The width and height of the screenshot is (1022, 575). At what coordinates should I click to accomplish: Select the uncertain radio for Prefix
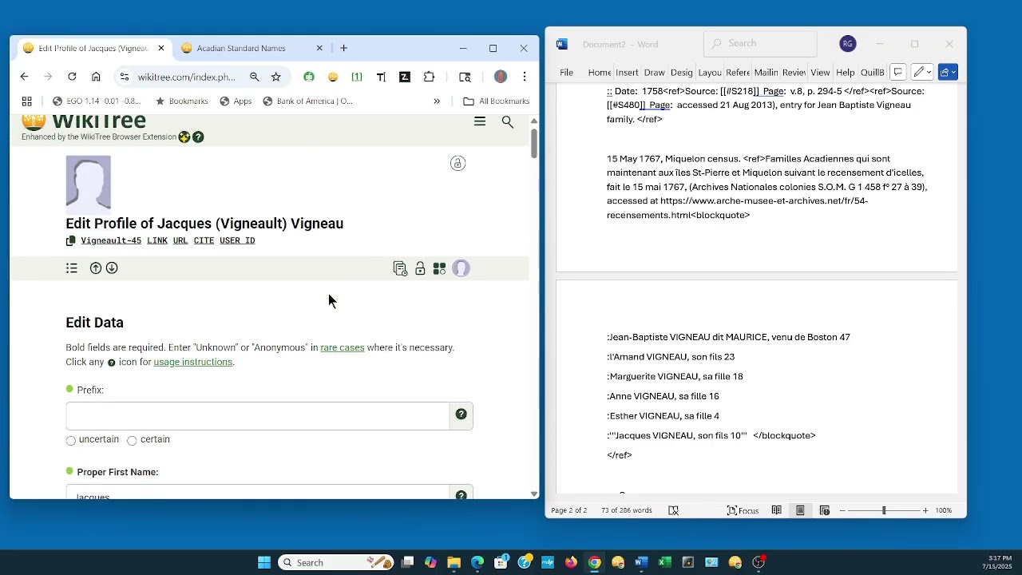(x=71, y=441)
